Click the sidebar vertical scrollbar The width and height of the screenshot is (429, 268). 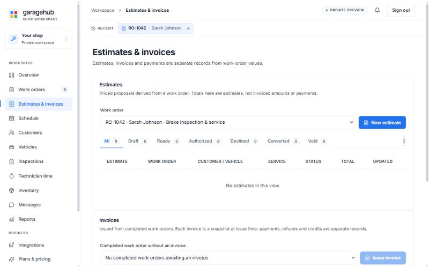78,107
